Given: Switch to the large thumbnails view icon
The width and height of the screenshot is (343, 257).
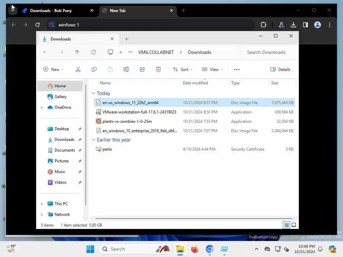Looking at the screenshot, I should (294, 225).
